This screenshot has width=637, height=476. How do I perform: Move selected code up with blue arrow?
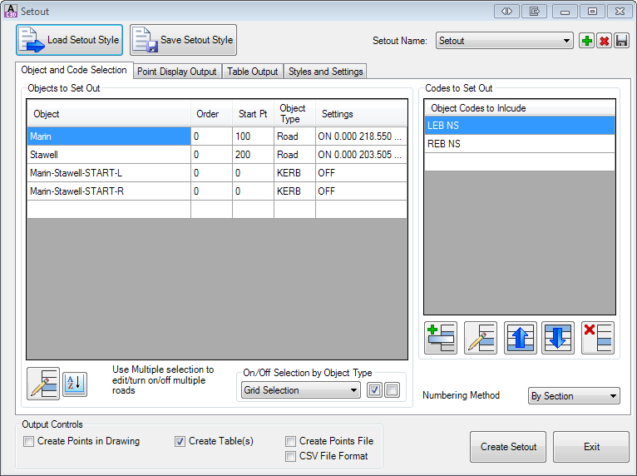tap(520, 338)
